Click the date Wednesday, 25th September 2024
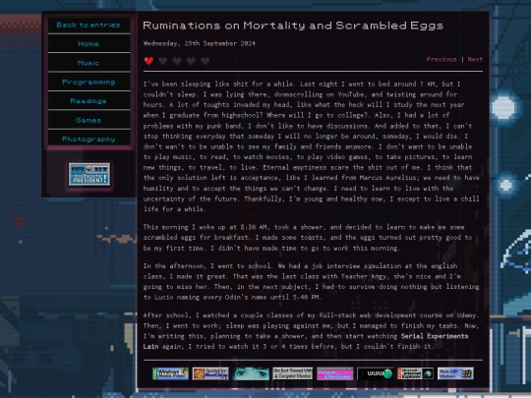531x398 pixels. pos(199,43)
